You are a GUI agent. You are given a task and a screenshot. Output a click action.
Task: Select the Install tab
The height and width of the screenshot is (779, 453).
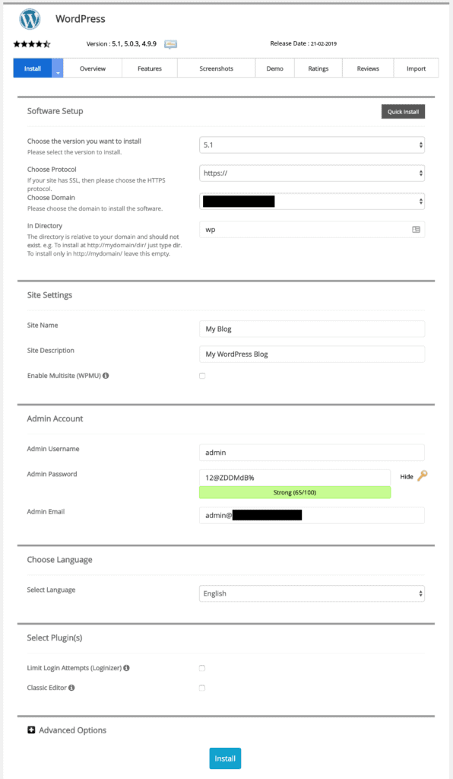pyautogui.click(x=32, y=68)
